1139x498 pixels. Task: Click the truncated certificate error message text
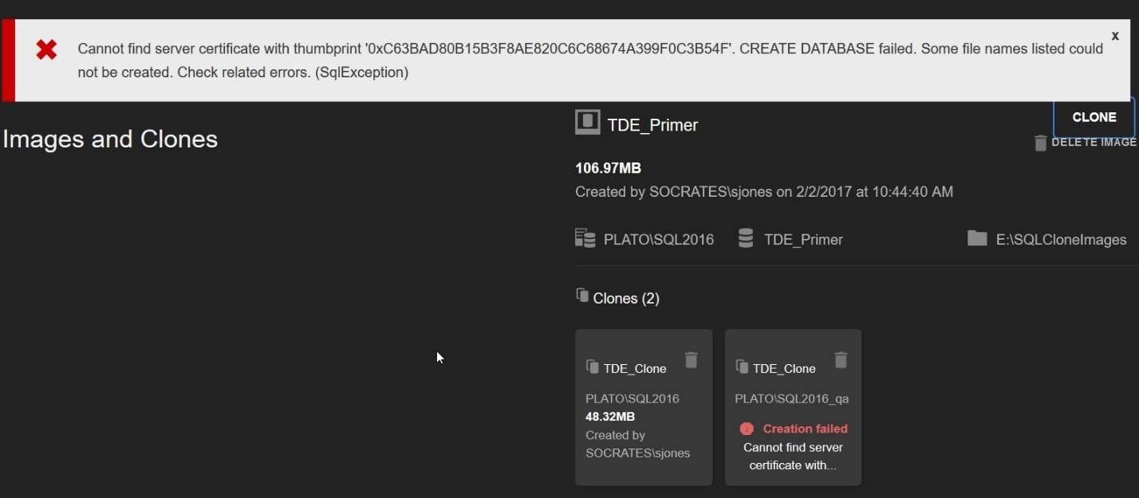click(793, 456)
